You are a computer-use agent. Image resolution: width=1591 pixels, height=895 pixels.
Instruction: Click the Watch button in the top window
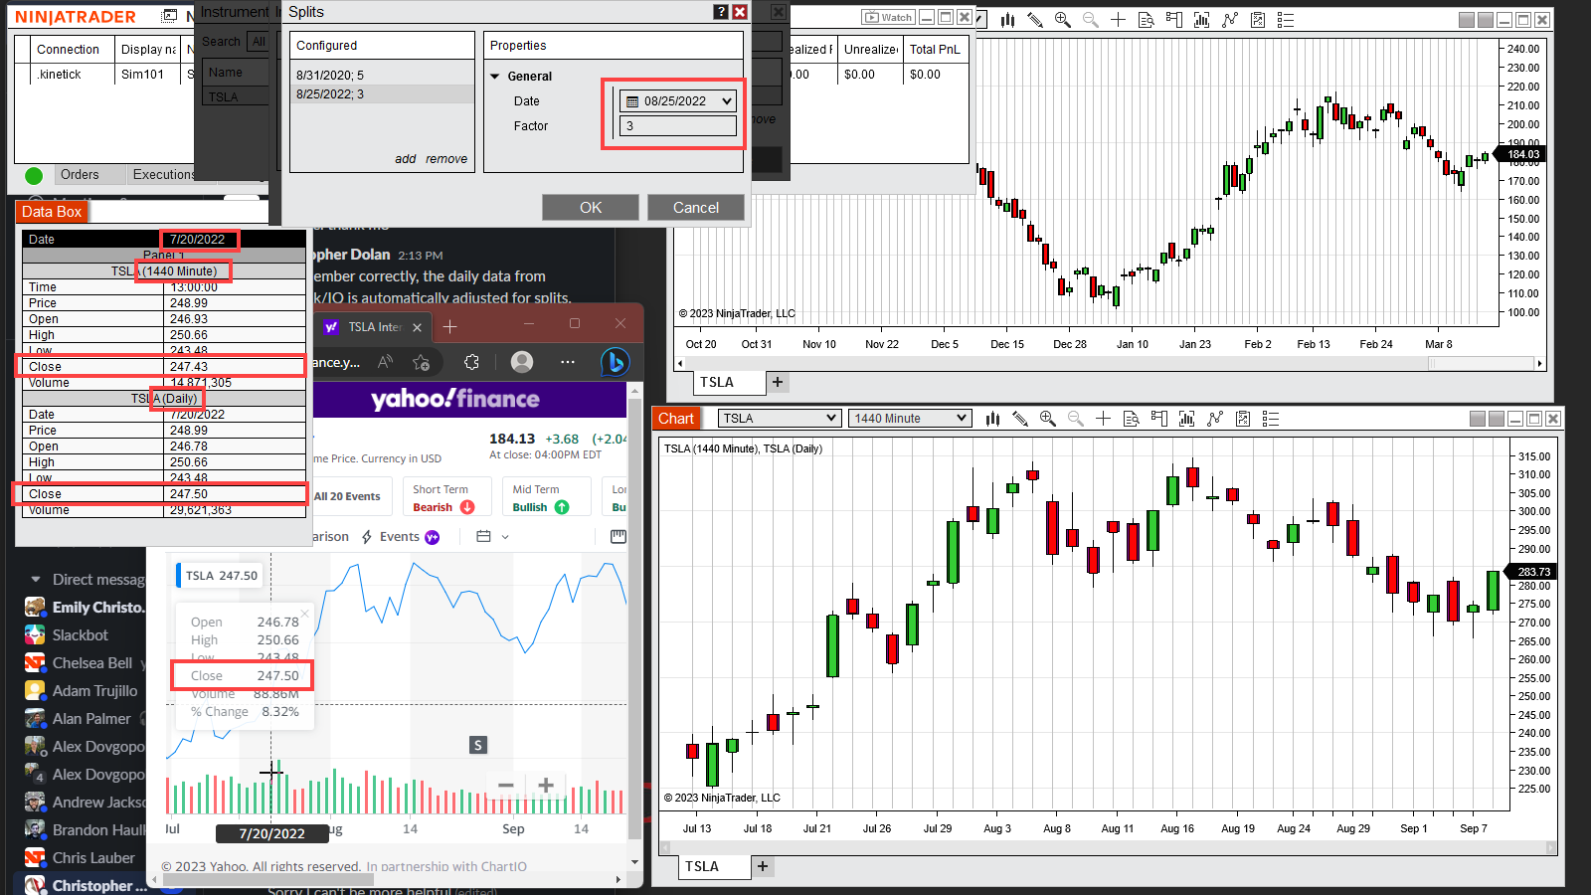click(888, 17)
